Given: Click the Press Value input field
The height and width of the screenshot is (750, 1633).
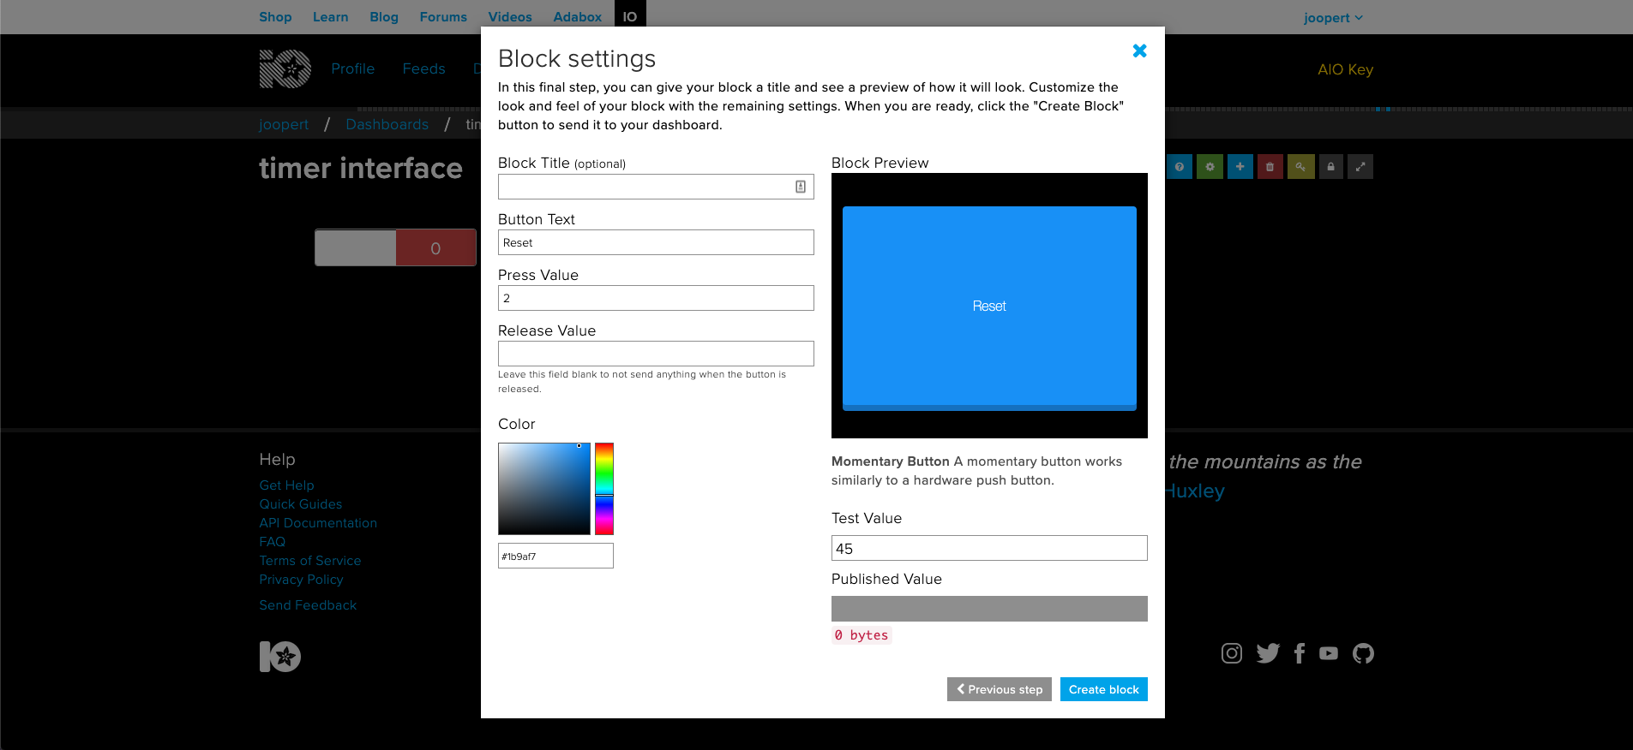Looking at the screenshot, I should coord(656,298).
